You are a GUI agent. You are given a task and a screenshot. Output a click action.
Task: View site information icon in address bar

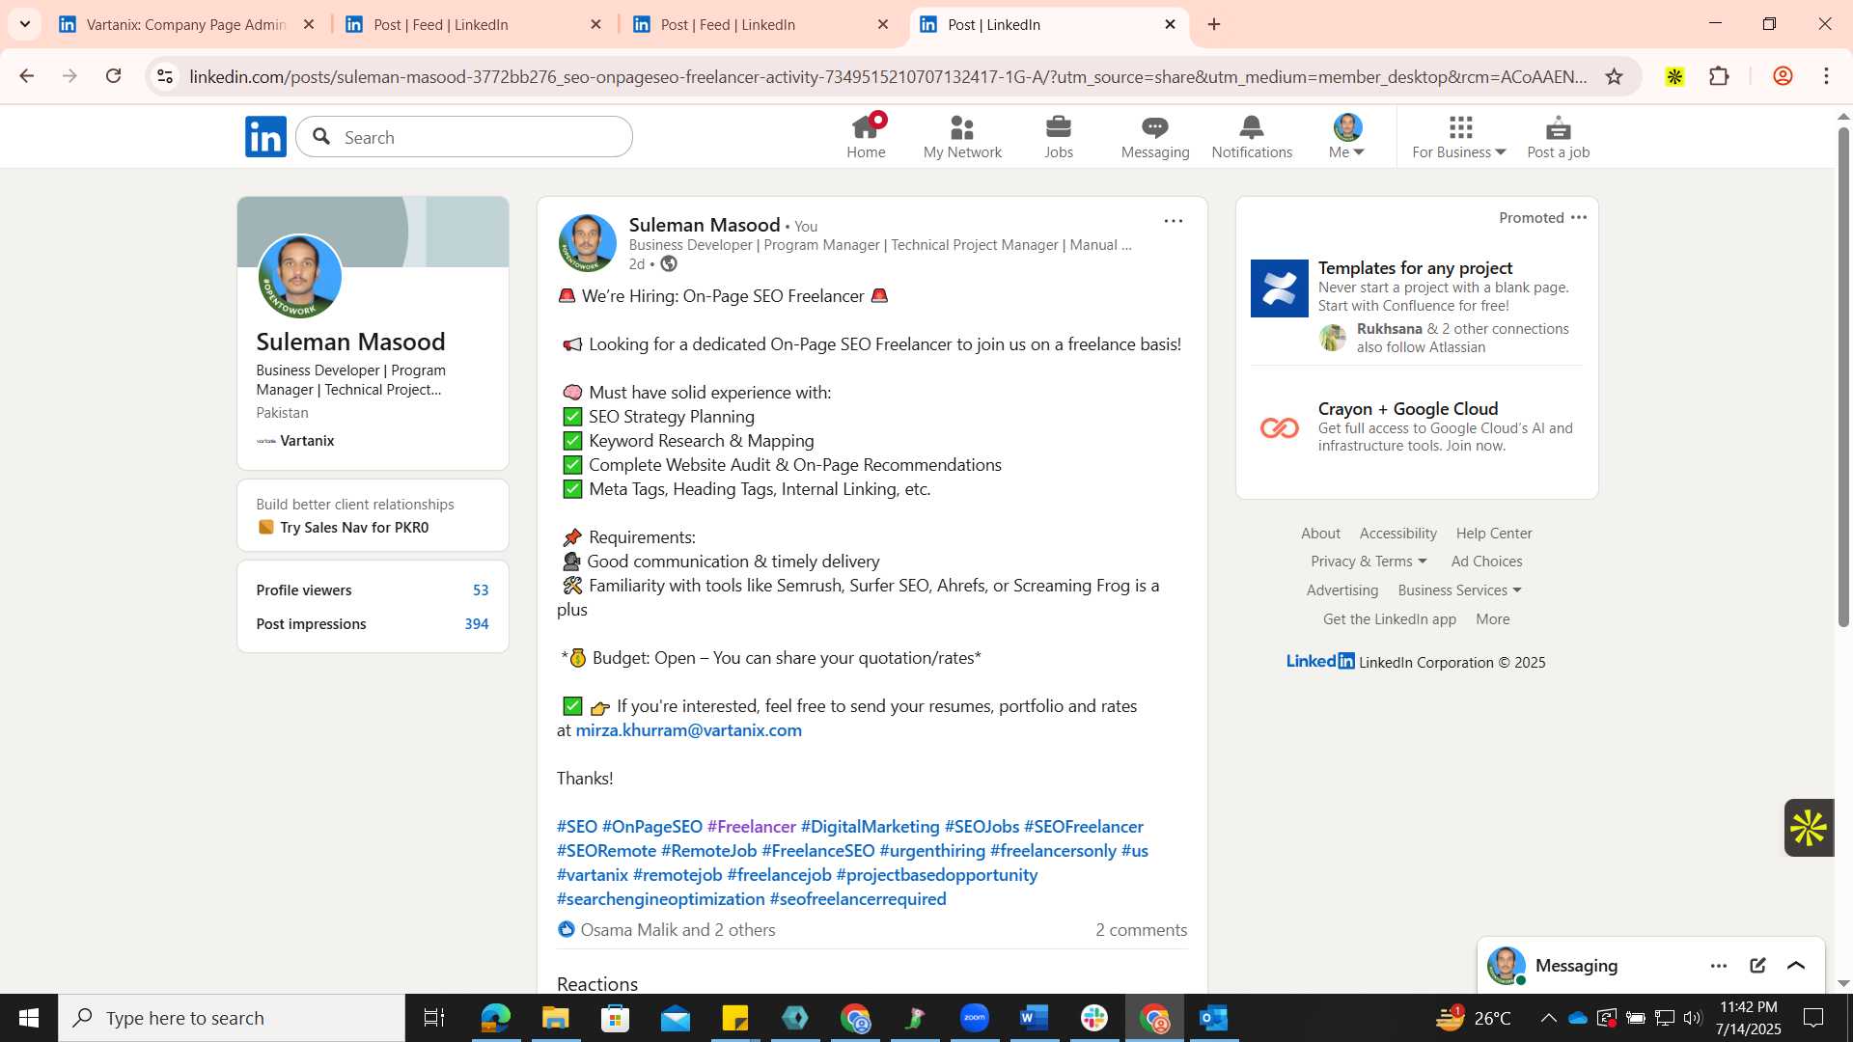165,76
